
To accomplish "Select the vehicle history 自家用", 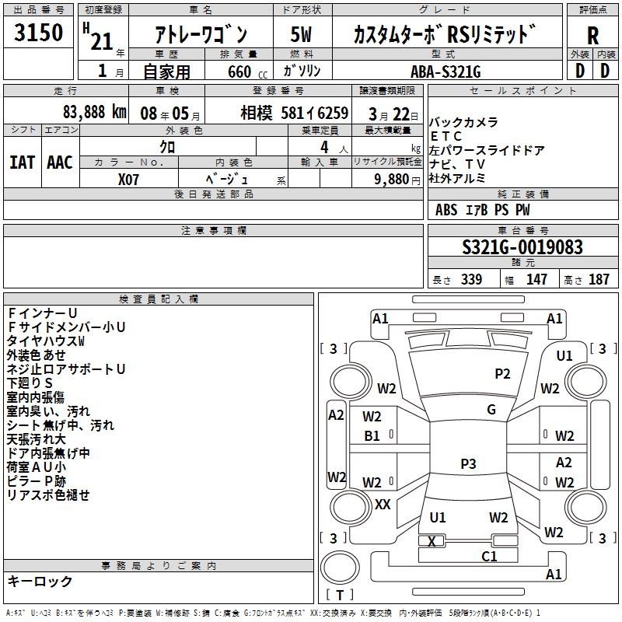I will [x=166, y=72].
